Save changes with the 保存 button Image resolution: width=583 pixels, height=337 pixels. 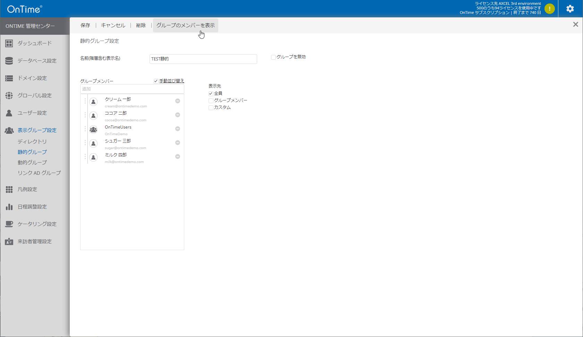point(85,25)
